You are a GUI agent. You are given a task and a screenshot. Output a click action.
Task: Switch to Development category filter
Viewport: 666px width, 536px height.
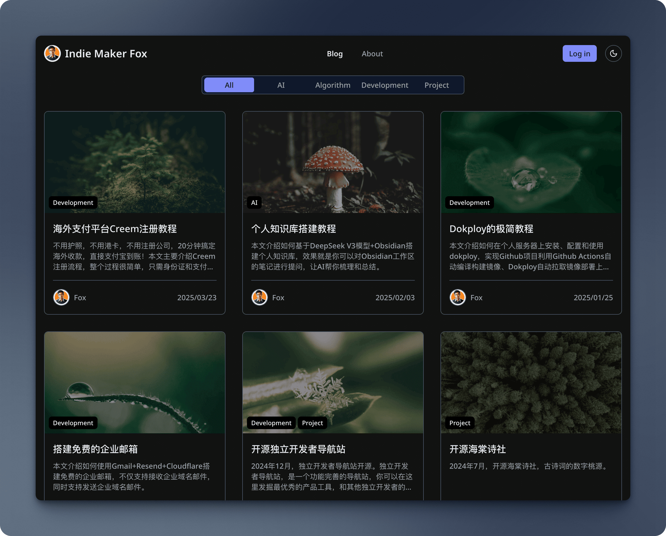[x=384, y=85]
